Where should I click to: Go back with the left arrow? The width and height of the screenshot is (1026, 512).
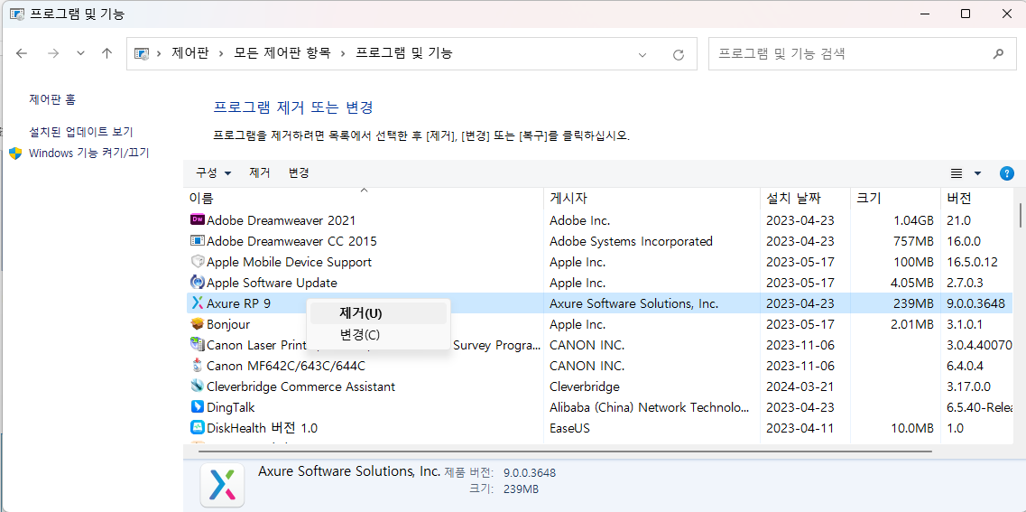22,53
